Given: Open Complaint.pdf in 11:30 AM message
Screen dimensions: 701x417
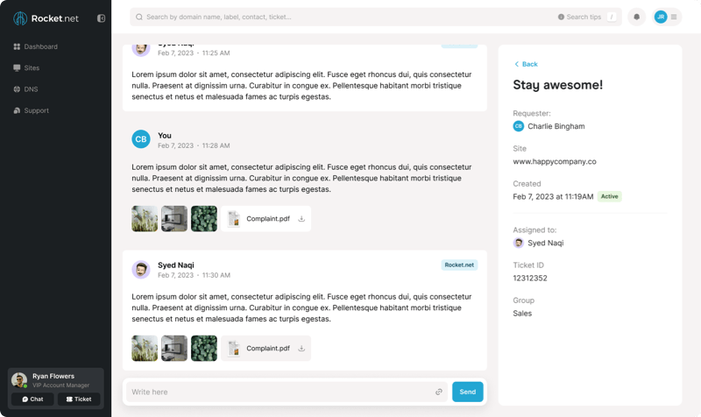Looking at the screenshot, I should click(x=268, y=348).
